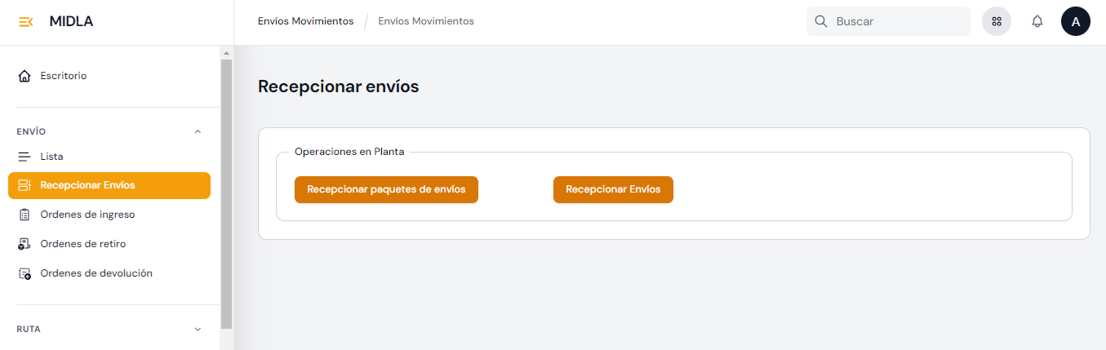The height and width of the screenshot is (350, 1106).
Task: Open the notifications bell
Action: coord(1037,22)
